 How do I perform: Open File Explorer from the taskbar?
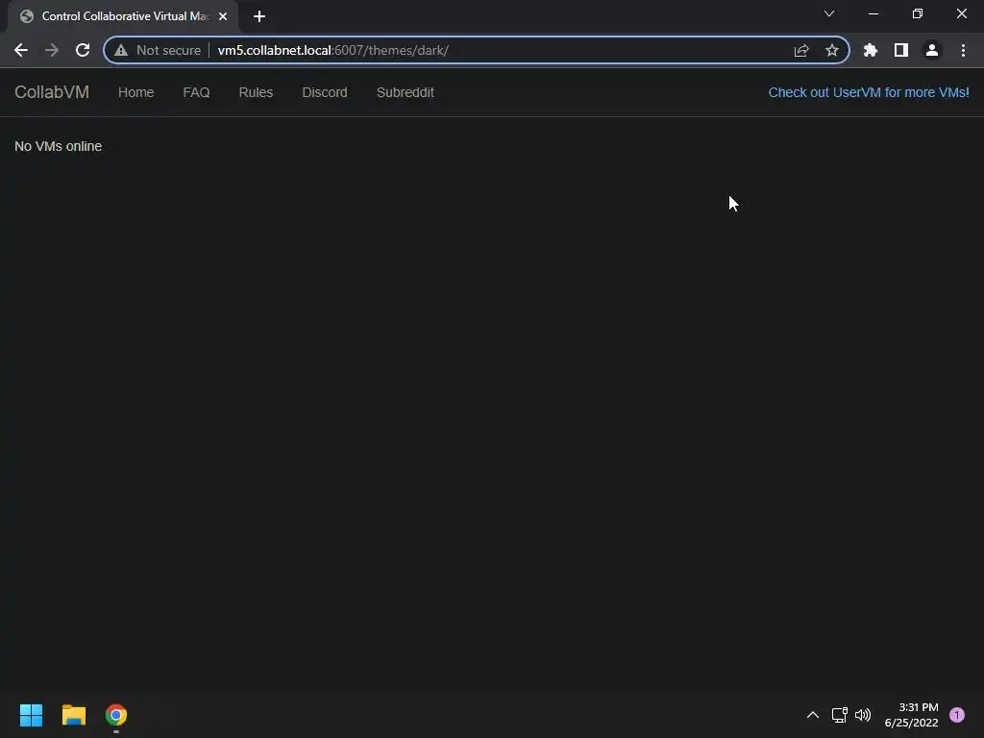click(x=73, y=715)
